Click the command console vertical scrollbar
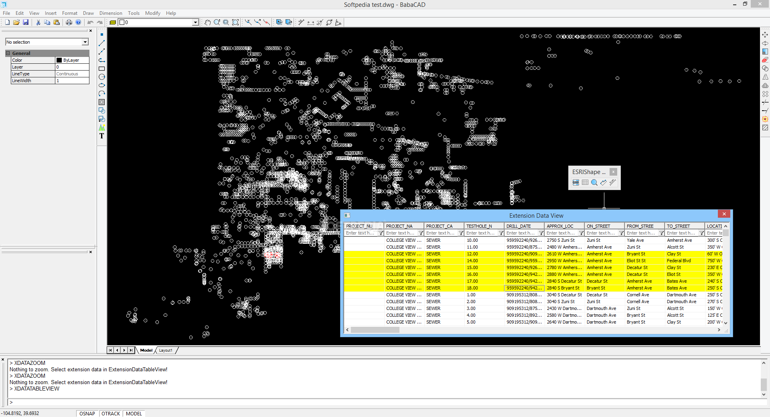Image resolution: width=770 pixels, height=417 pixels. [x=764, y=379]
